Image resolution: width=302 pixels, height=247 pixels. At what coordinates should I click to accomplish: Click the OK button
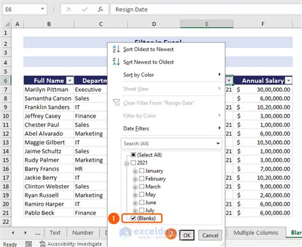coord(187,236)
